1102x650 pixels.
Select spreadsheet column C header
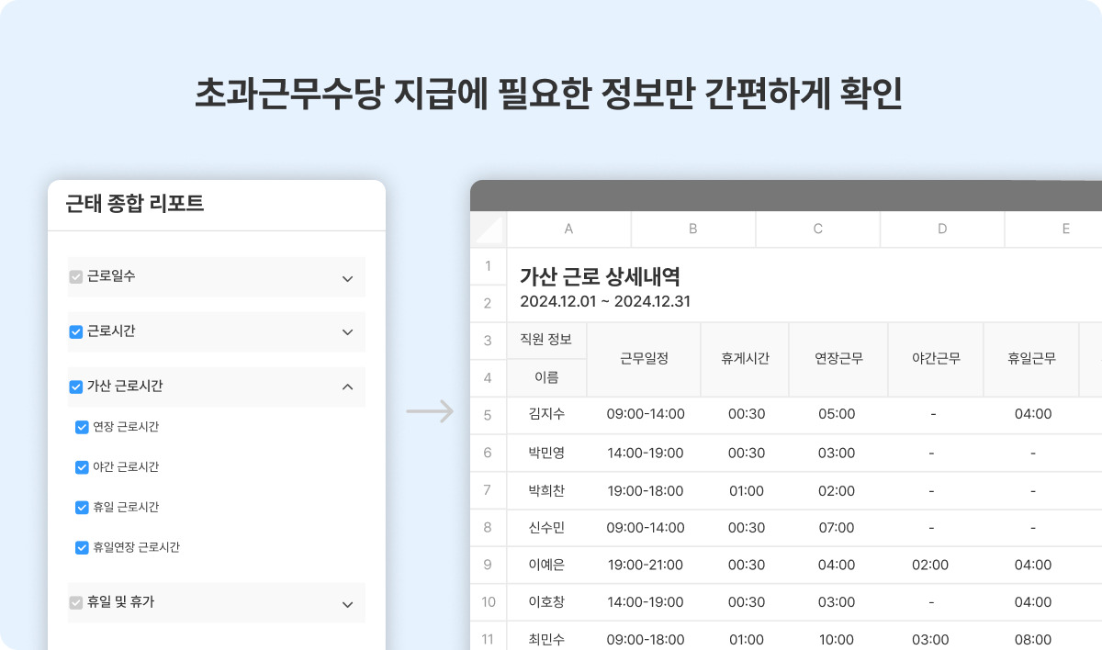point(817,229)
